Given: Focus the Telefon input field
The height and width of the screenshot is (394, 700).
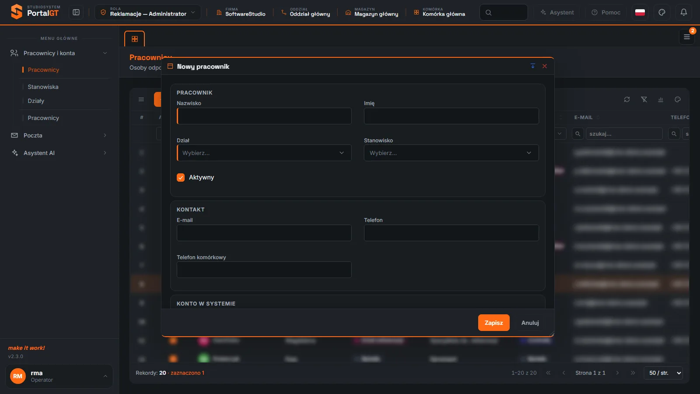Looking at the screenshot, I should [451, 233].
